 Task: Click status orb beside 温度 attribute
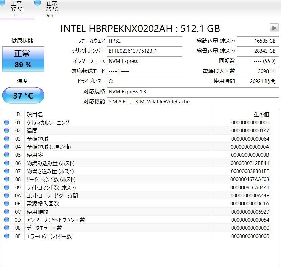pos(7,131)
